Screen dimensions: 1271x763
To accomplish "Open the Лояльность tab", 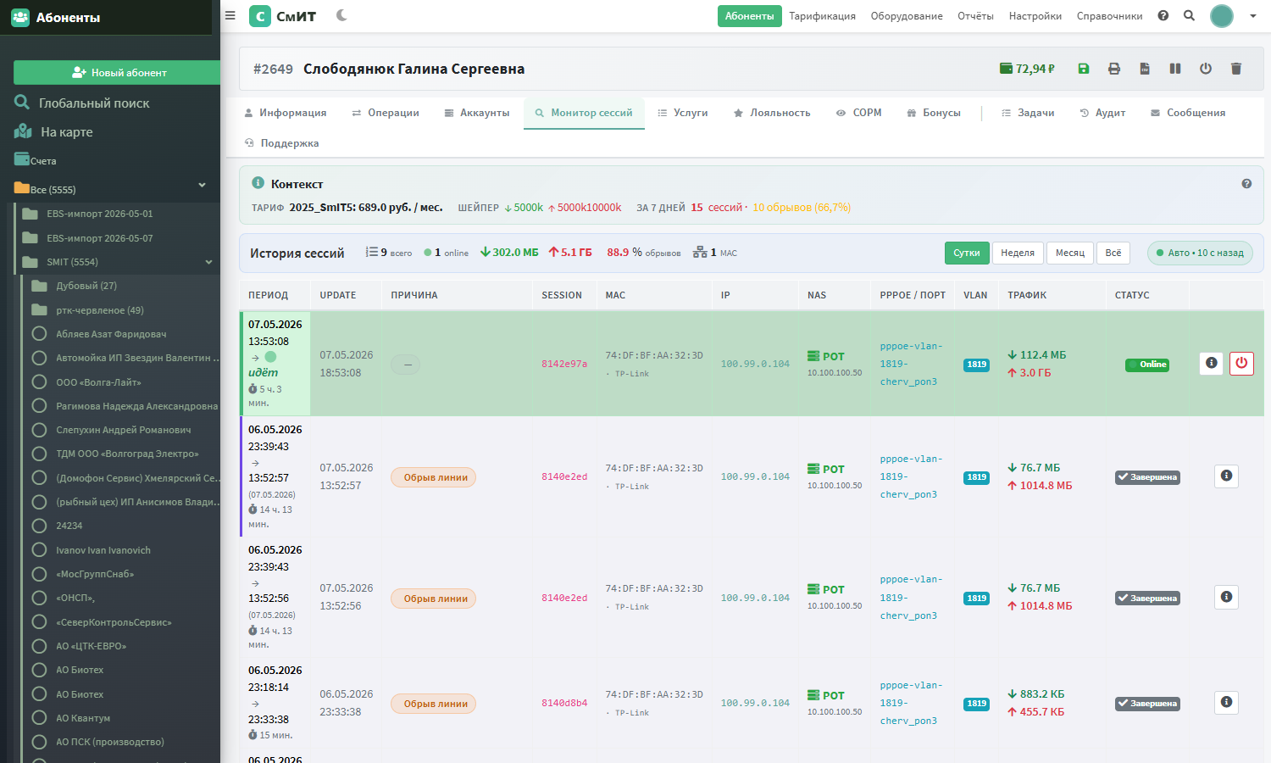I will [772, 113].
